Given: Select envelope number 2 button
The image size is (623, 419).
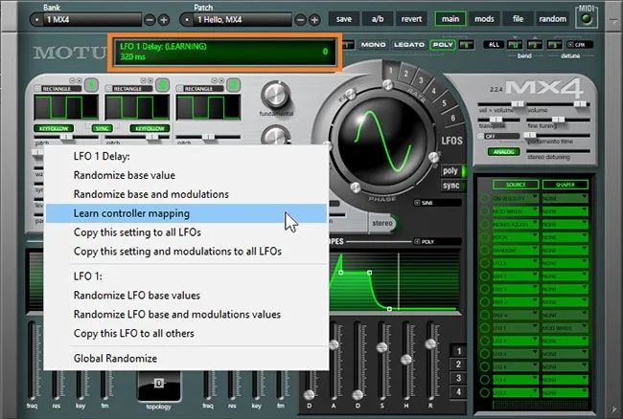Looking at the screenshot, I should [458, 364].
